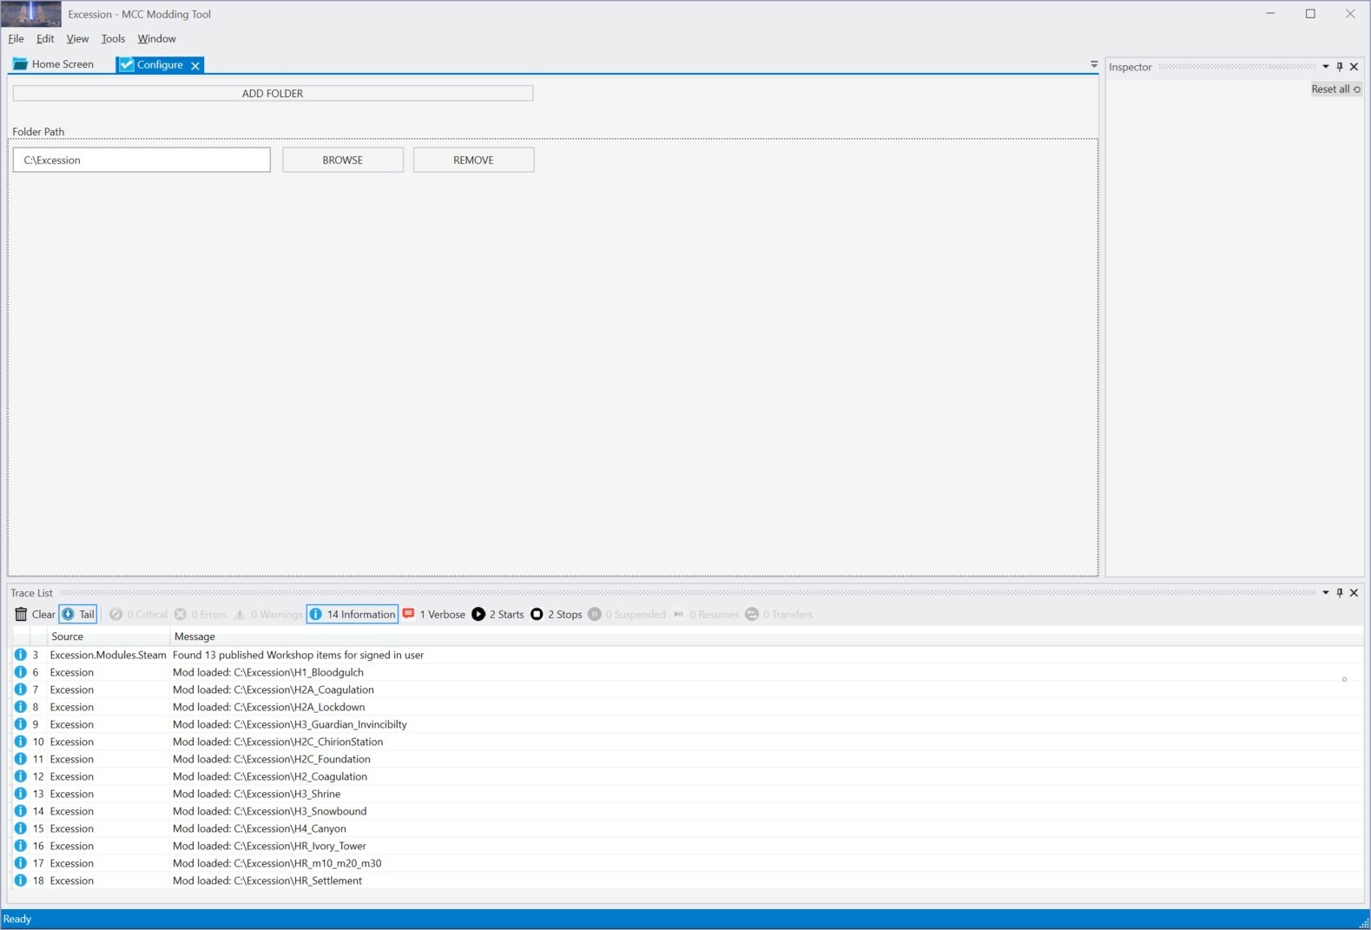The height and width of the screenshot is (930, 1371).
Task: Open the View menu
Action: pos(77,38)
